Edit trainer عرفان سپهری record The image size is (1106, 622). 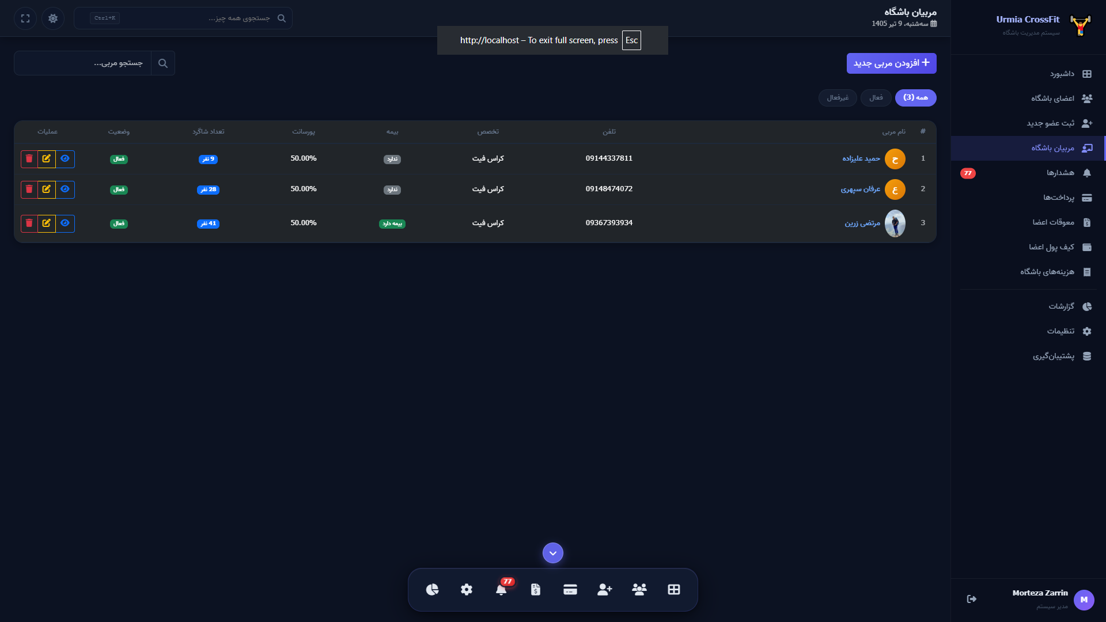click(x=47, y=189)
